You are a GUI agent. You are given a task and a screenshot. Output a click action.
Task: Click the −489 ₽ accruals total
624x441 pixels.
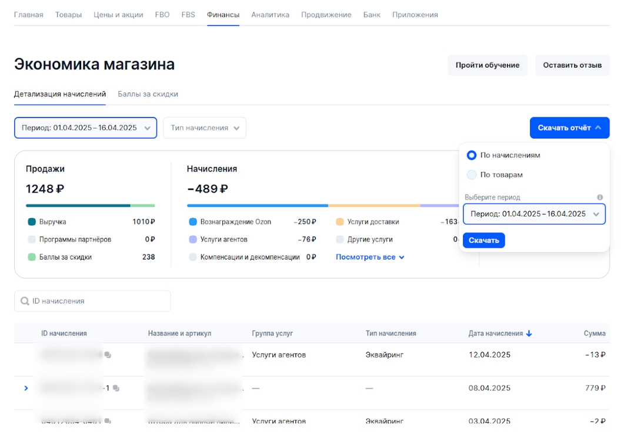click(x=208, y=188)
